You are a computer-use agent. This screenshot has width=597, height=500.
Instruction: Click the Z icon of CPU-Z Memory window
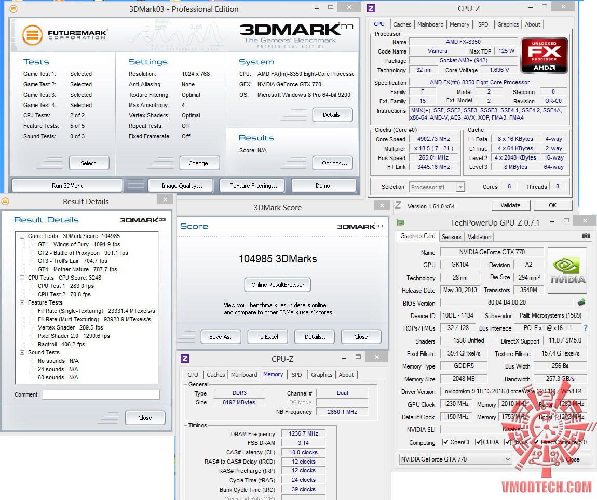[x=185, y=359]
